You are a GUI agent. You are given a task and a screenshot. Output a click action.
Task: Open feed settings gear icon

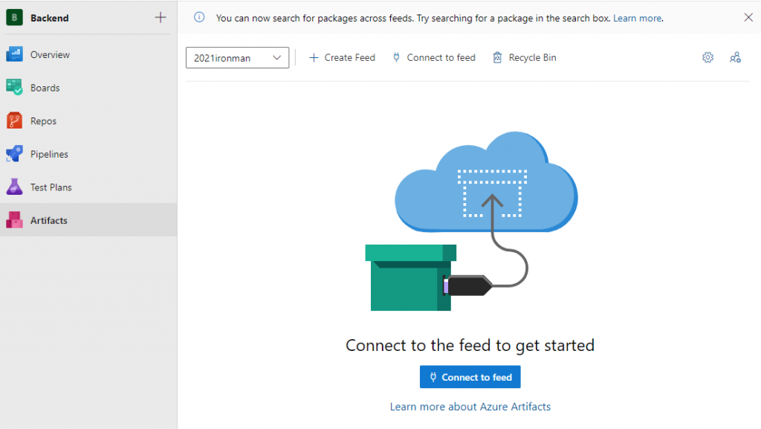pyautogui.click(x=707, y=57)
